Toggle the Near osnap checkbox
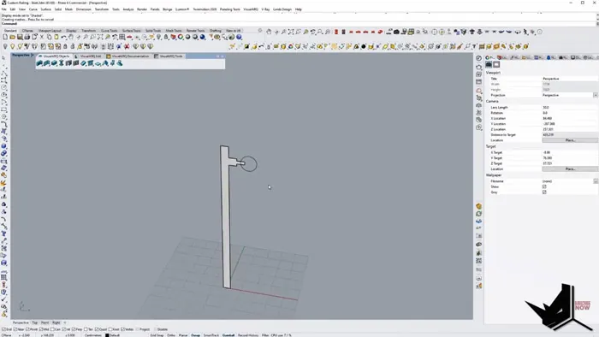Screen dimensions: 599x337 pos(15,329)
